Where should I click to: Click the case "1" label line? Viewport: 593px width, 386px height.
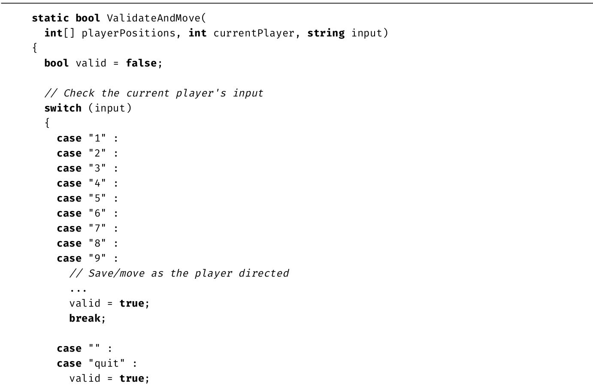tap(87, 138)
